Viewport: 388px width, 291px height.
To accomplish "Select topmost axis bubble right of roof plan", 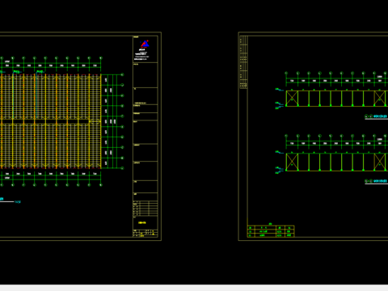I will click(122, 74).
